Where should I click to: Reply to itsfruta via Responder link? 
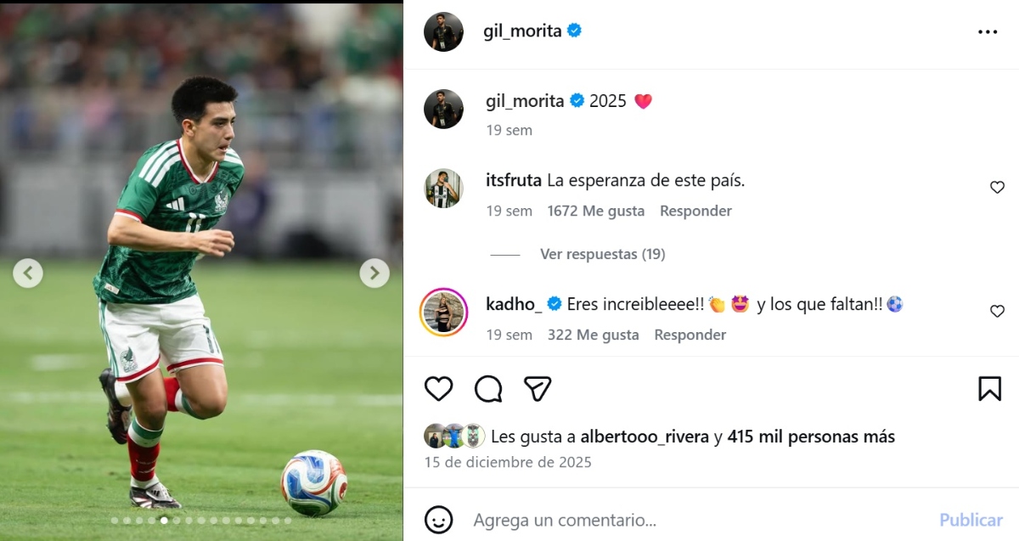pyautogui.click(x=695, y=211)
